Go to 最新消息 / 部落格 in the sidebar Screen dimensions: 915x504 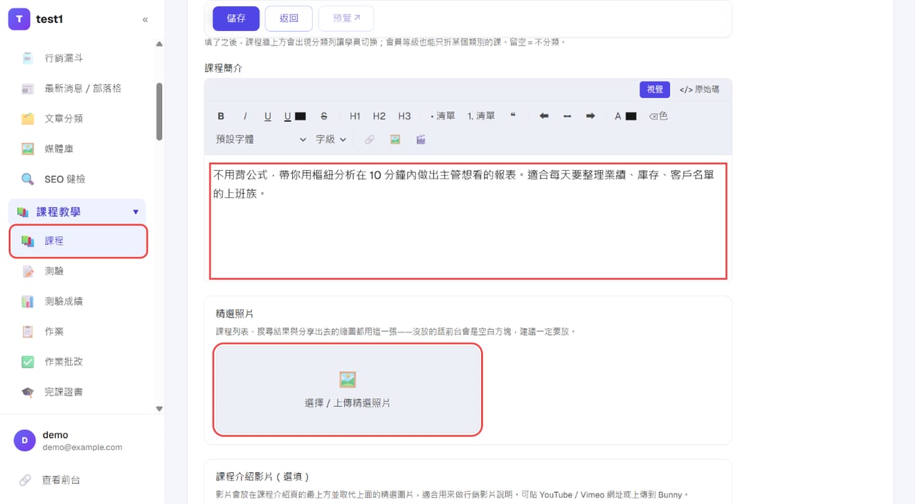[83, 88]
